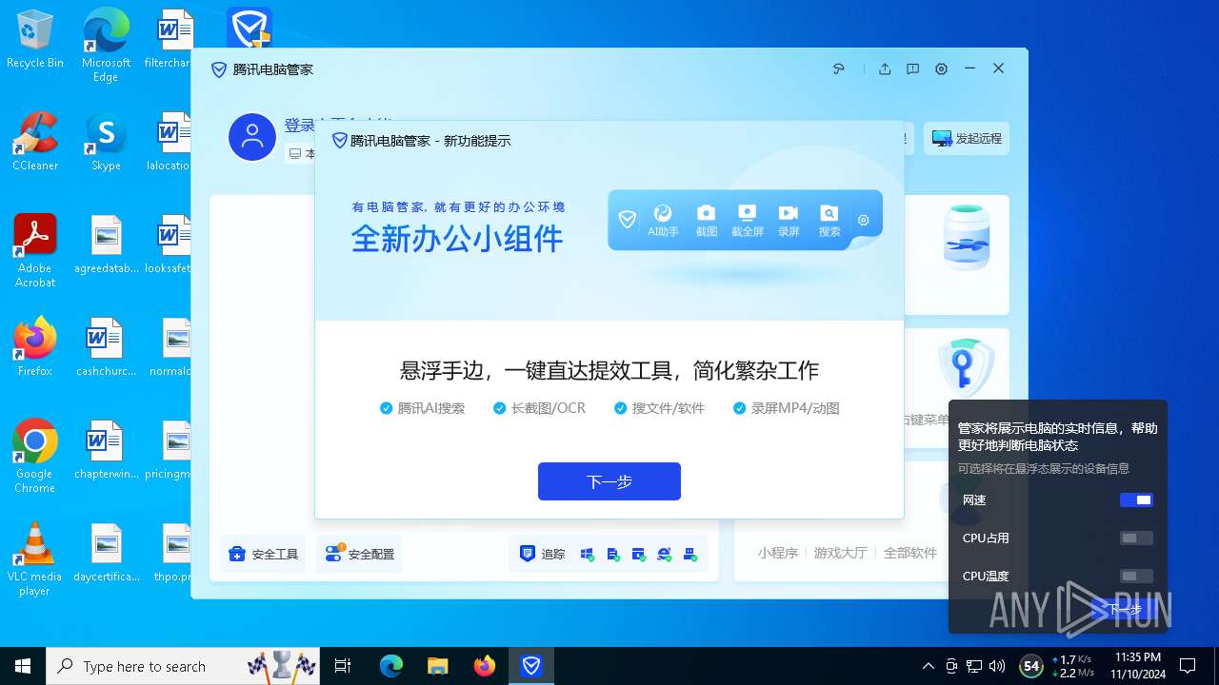
Task: Open the 小程序 tab
Action: click(x=778, y=553)
